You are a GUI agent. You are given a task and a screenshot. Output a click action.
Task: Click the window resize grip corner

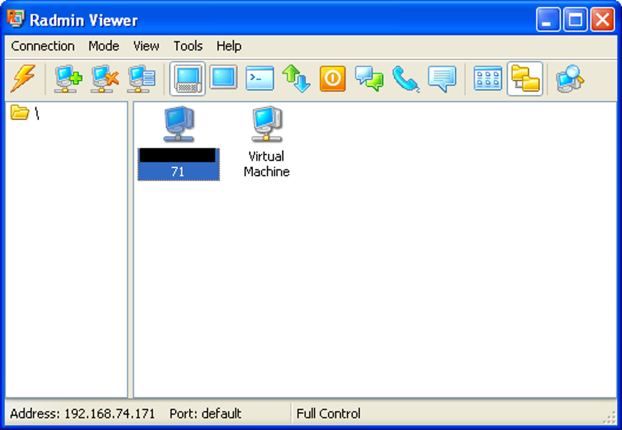pos(610,418)
